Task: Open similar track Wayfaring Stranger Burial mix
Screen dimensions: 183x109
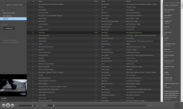Action: coord(171,85)
